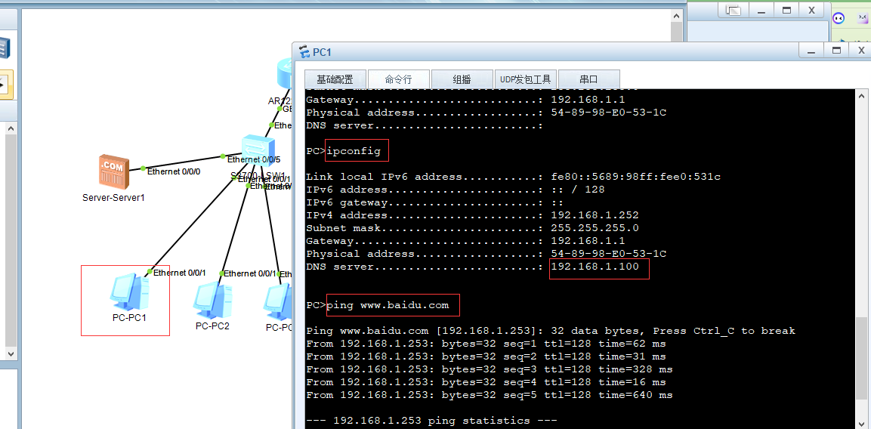This screenshot has height=429, width=871.
Task: Click the ping www.baidu.com command
Action: [388, 305]
